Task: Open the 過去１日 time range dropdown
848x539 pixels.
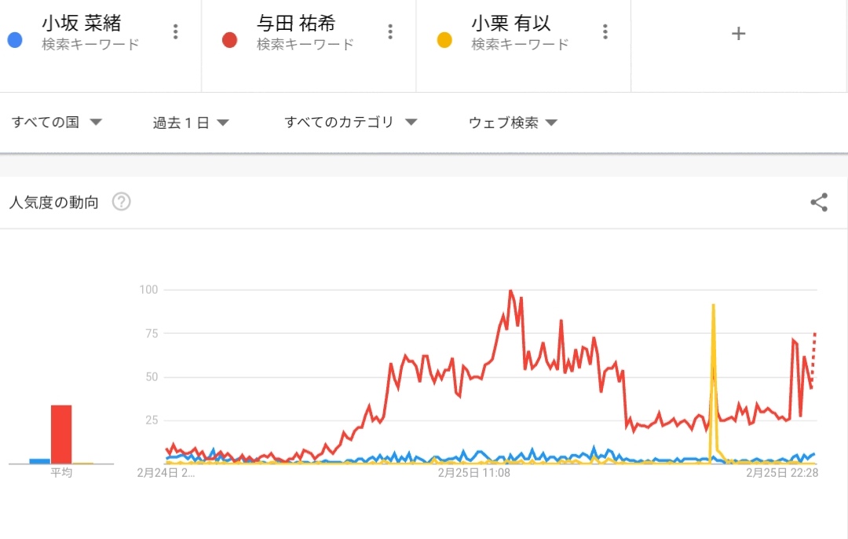Action: coord(191,123)
